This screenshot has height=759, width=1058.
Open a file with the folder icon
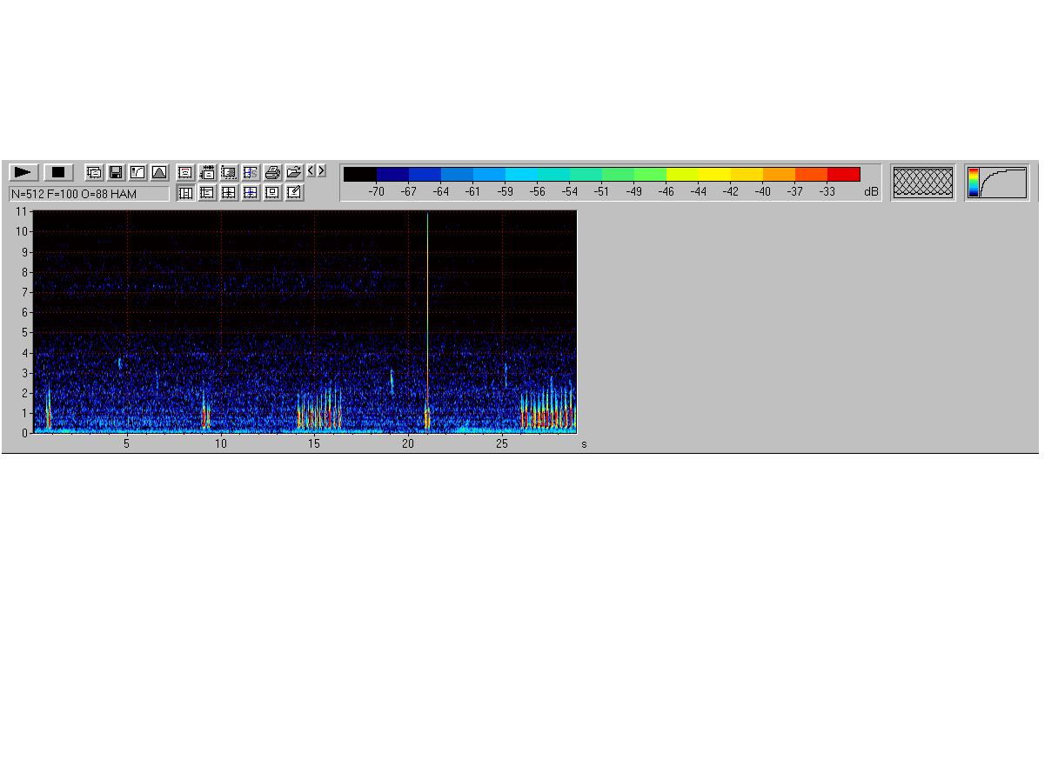tap(294, 172)
